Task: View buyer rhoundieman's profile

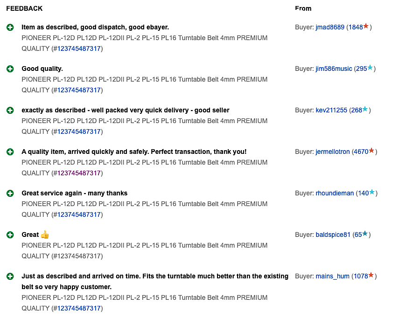Action: (335, 194)
